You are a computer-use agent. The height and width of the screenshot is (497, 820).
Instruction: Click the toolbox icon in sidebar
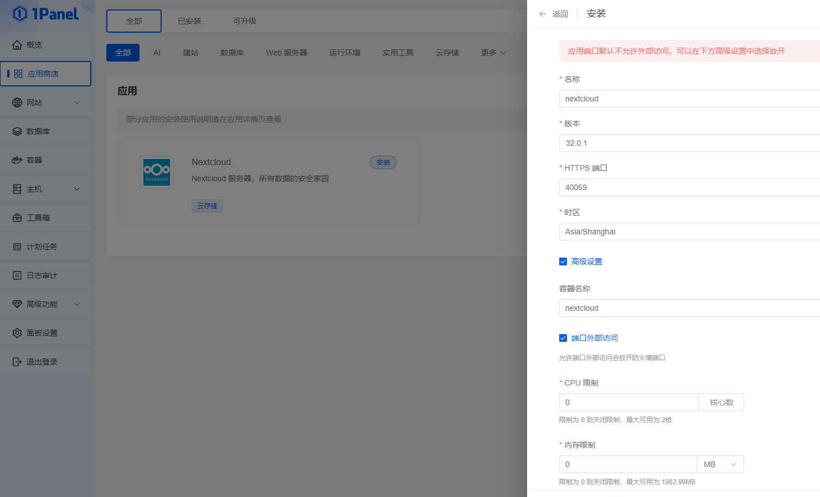[17, 218]
